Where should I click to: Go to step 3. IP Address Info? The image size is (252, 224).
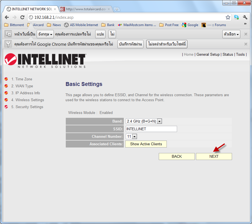[26, 93]
